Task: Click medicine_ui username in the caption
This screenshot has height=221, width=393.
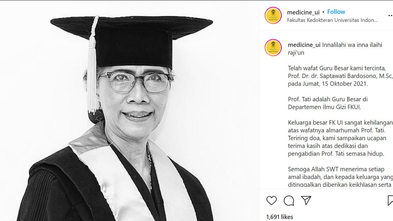Action: click(304, 45)
